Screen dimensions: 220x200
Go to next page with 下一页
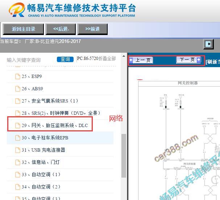point(188,60)
